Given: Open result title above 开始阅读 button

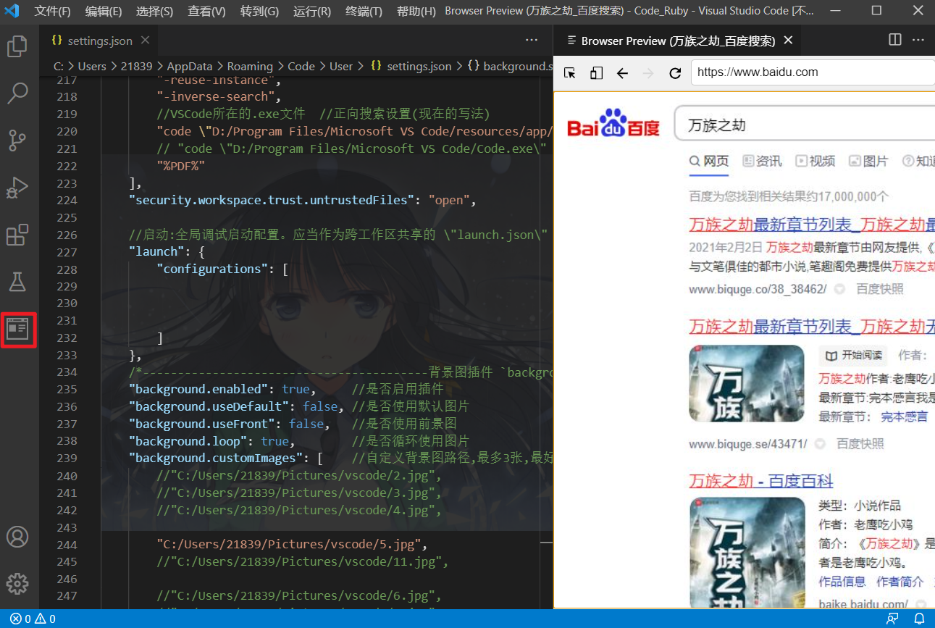Looking at the screenshot, I should click(812, 326).
